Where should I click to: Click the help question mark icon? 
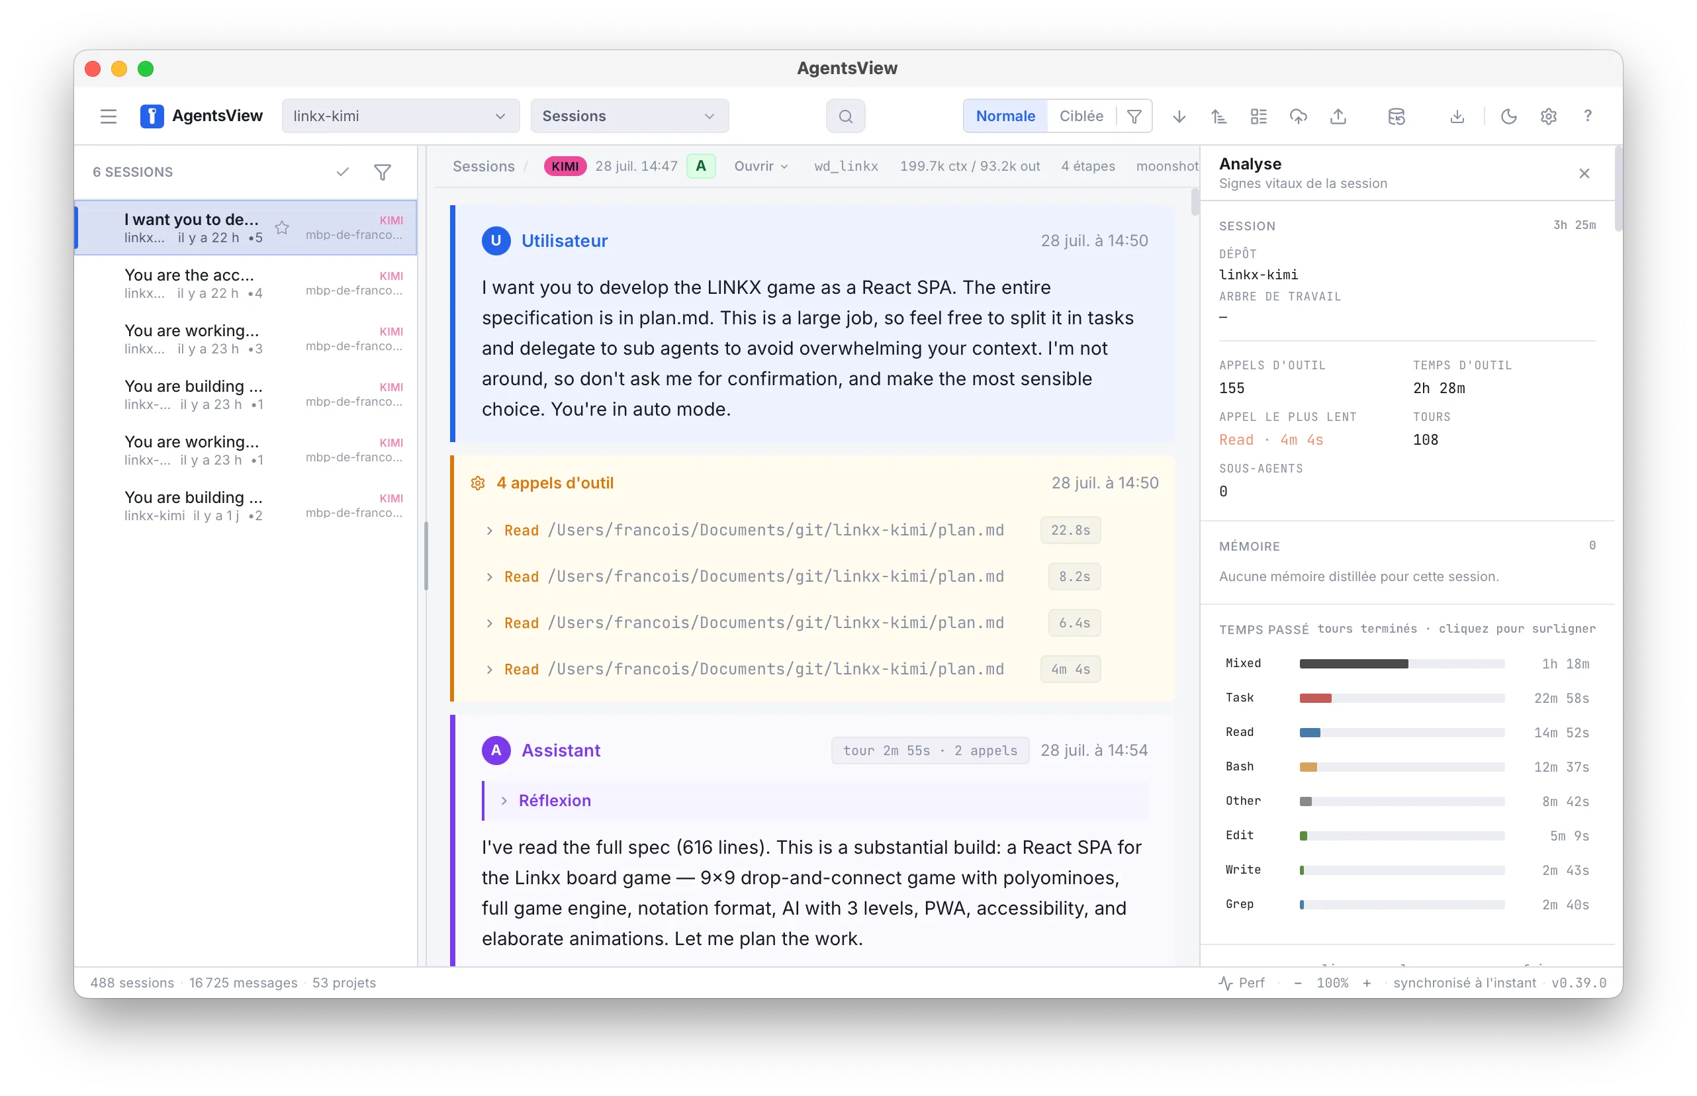click(1587, 116)
